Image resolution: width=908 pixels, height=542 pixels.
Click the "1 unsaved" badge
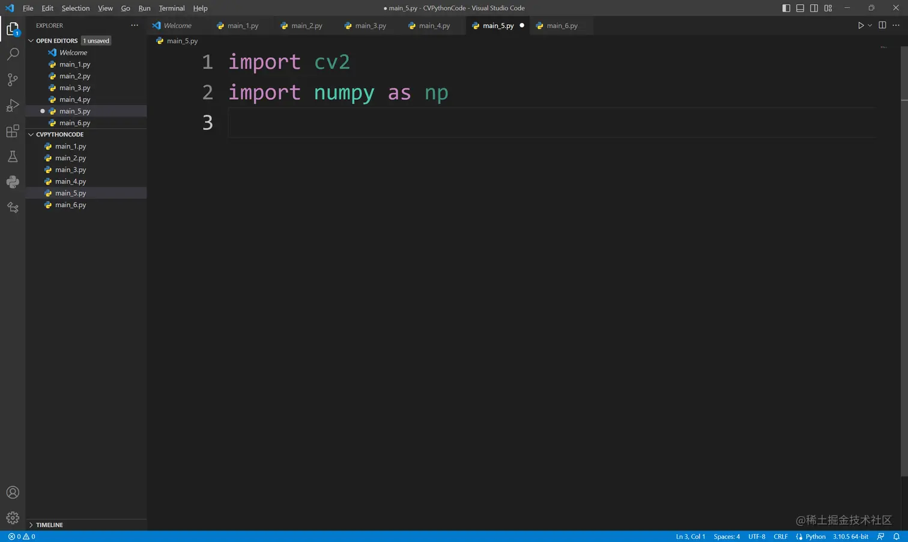[x=96, y=41]
